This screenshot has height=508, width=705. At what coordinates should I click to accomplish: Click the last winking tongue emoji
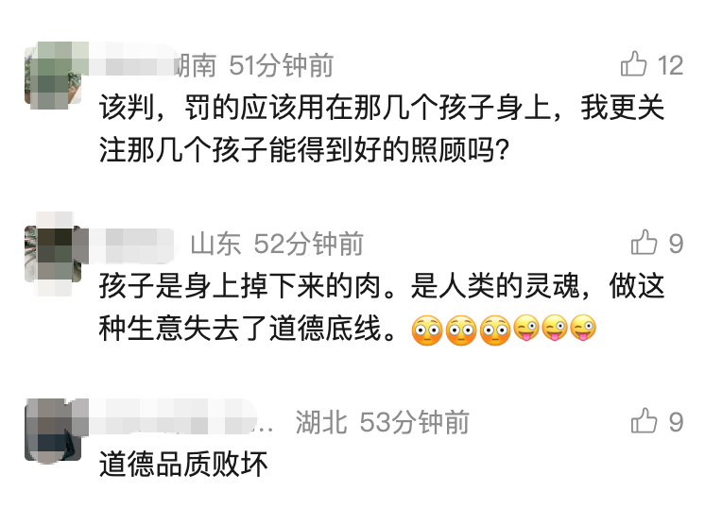(x=583, y=328)
